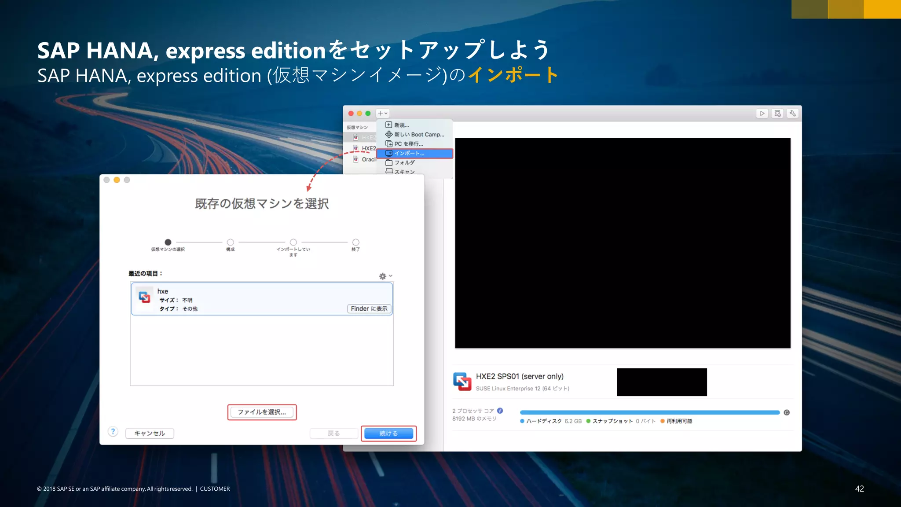Image resolution: width=901 pixels, height=507 pixels.
Task: Select the Oracl virtual machine in the sidebar
Action: point(360,159)
